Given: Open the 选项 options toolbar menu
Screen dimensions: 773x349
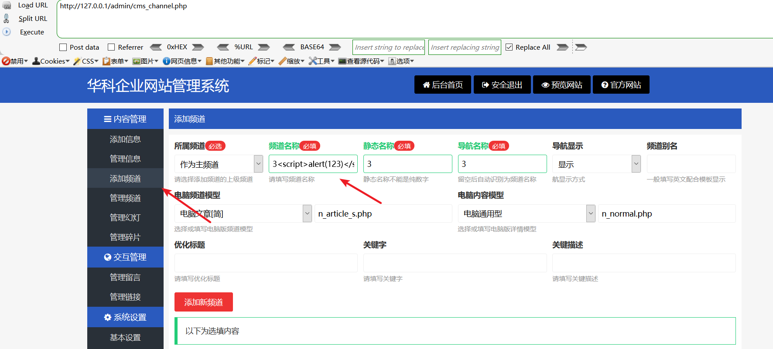Looking at the screenshot, I should pos(401,61).
